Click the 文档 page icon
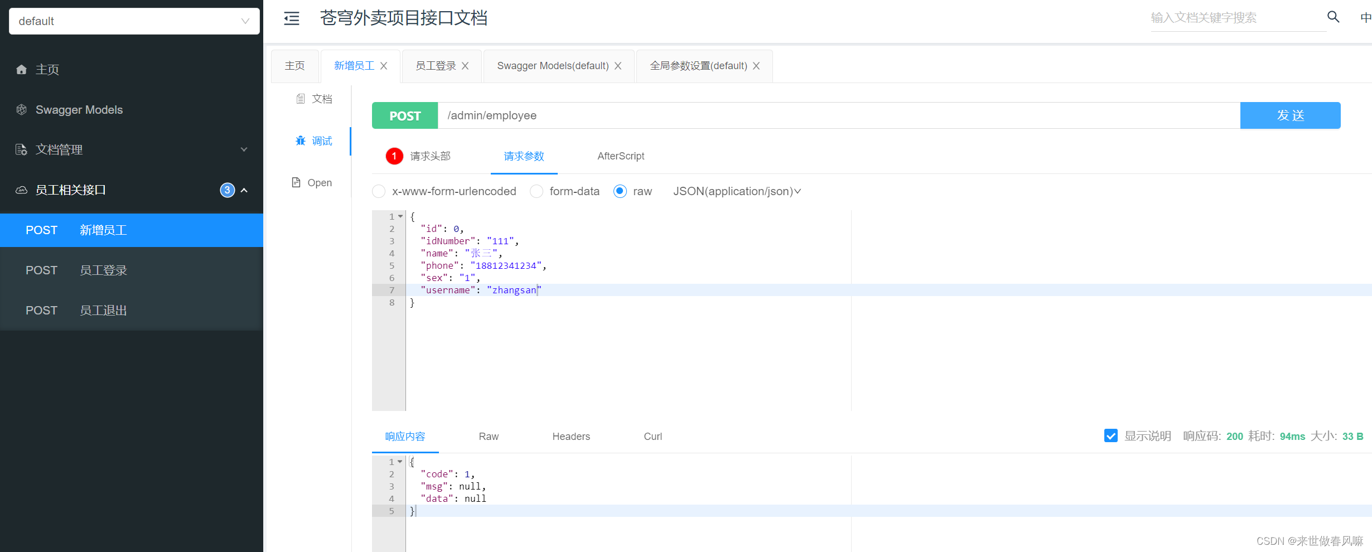This screenshot has height=552, width=1372. 301,99
